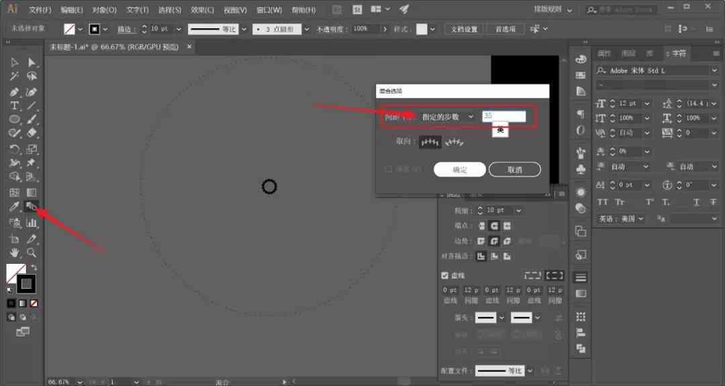Open the Window menu
This screenshot has height=386, width=725.
pos(269,9)
